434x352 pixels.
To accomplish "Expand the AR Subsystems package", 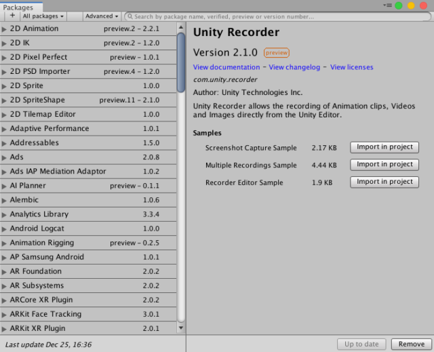I will [4, 286].
